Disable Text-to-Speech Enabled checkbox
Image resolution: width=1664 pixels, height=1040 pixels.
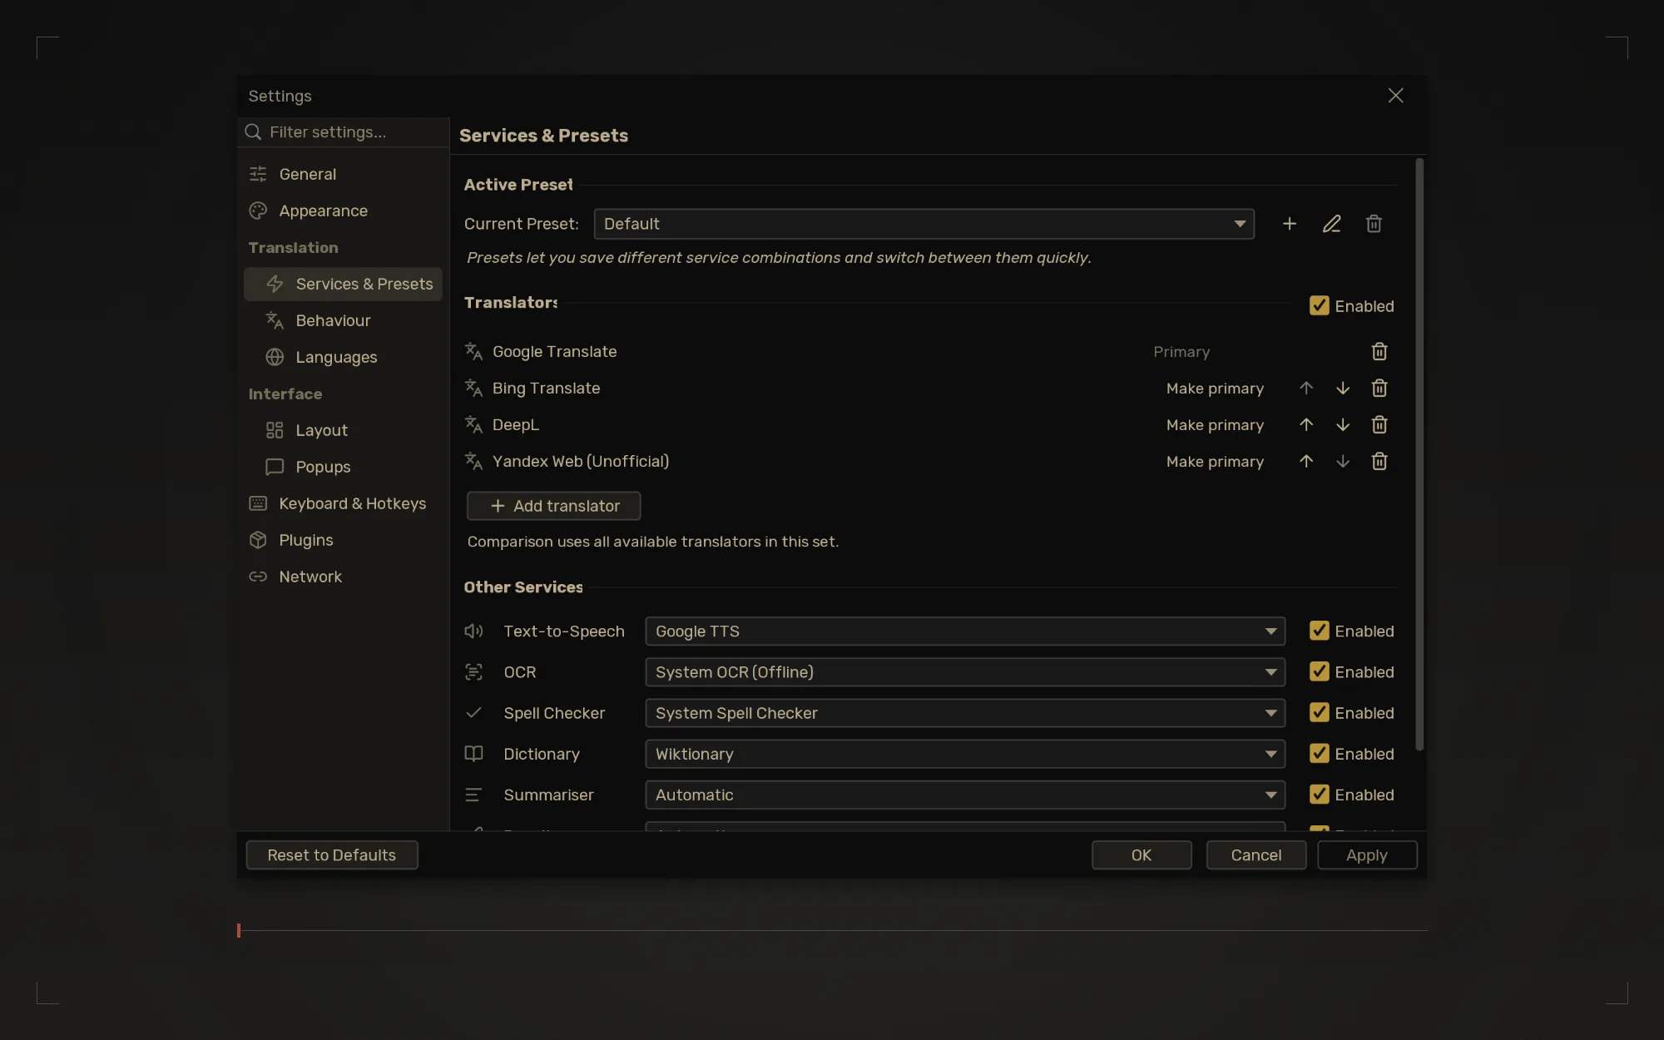click(1319, 631)
